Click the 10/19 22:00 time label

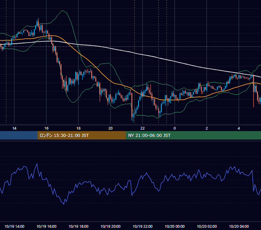[142, 226]
